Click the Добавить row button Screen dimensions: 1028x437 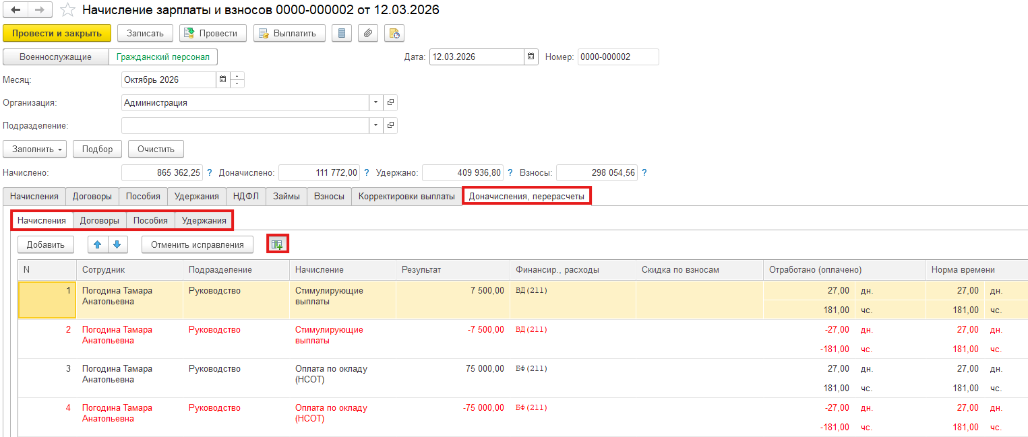click(46, 244)
